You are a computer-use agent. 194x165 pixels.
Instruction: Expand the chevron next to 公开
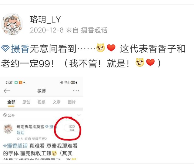tap(79, 115)
